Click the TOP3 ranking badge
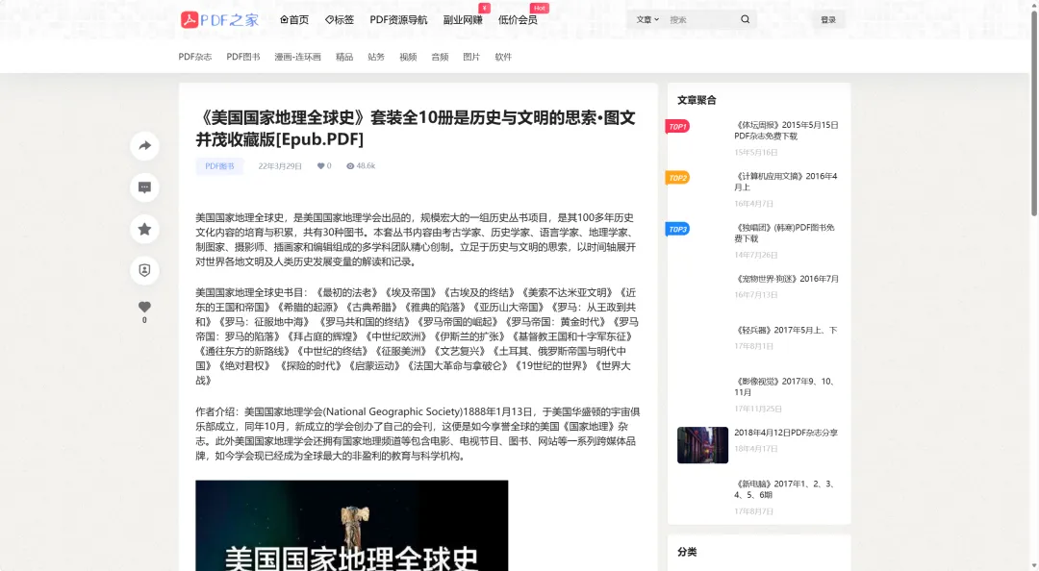The image size is (1039, 571). coord(677,229)
